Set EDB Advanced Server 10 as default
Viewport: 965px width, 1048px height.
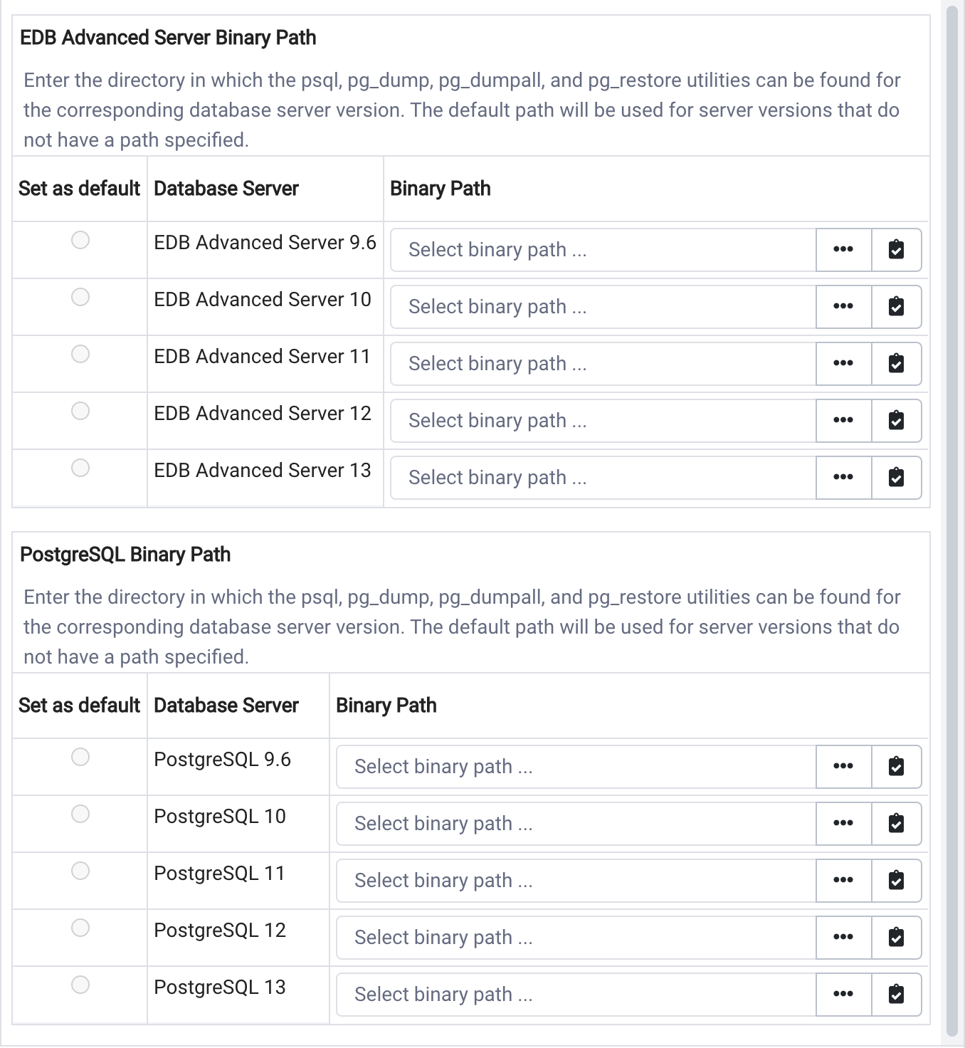80,298
